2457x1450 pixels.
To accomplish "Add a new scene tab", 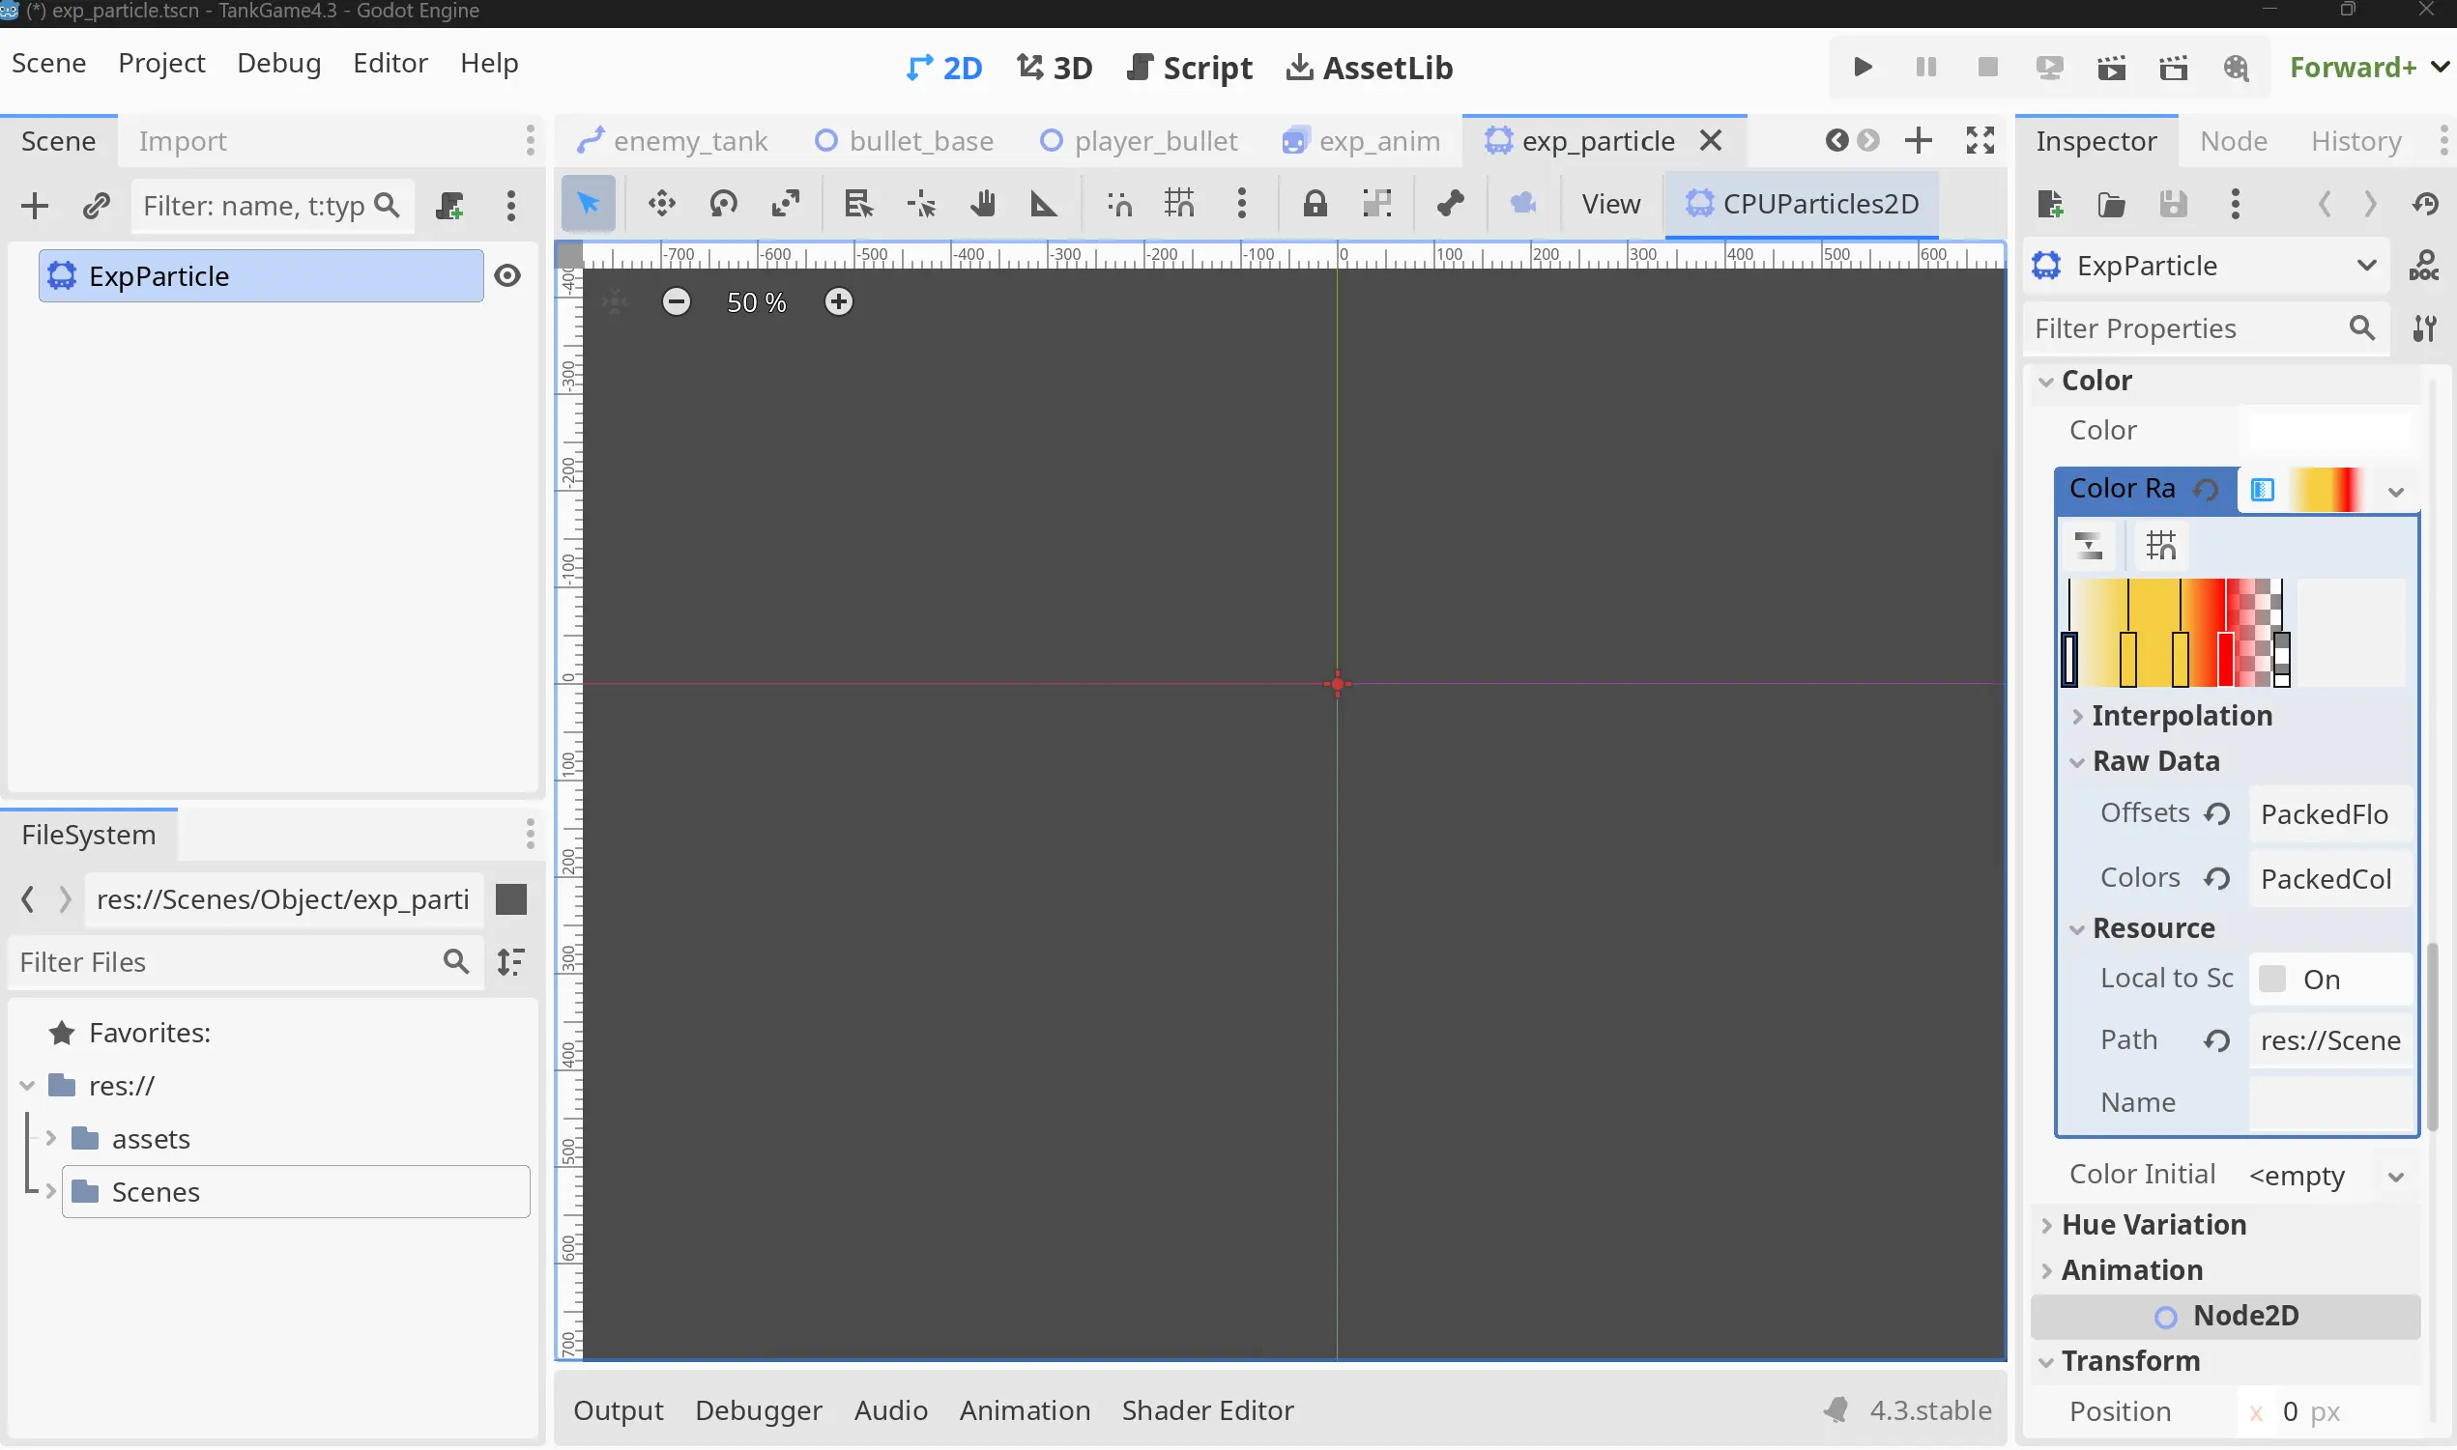I will tap(1918, 141).
